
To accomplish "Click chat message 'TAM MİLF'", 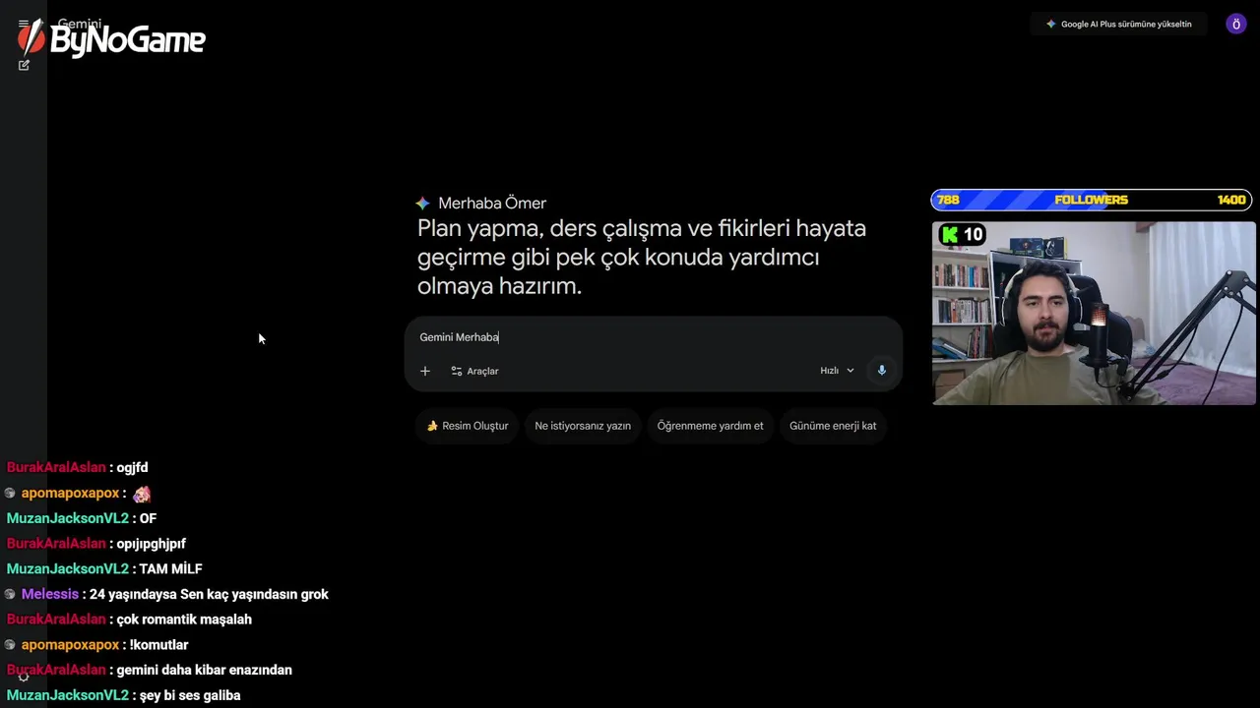I will (x=171, y=568).
